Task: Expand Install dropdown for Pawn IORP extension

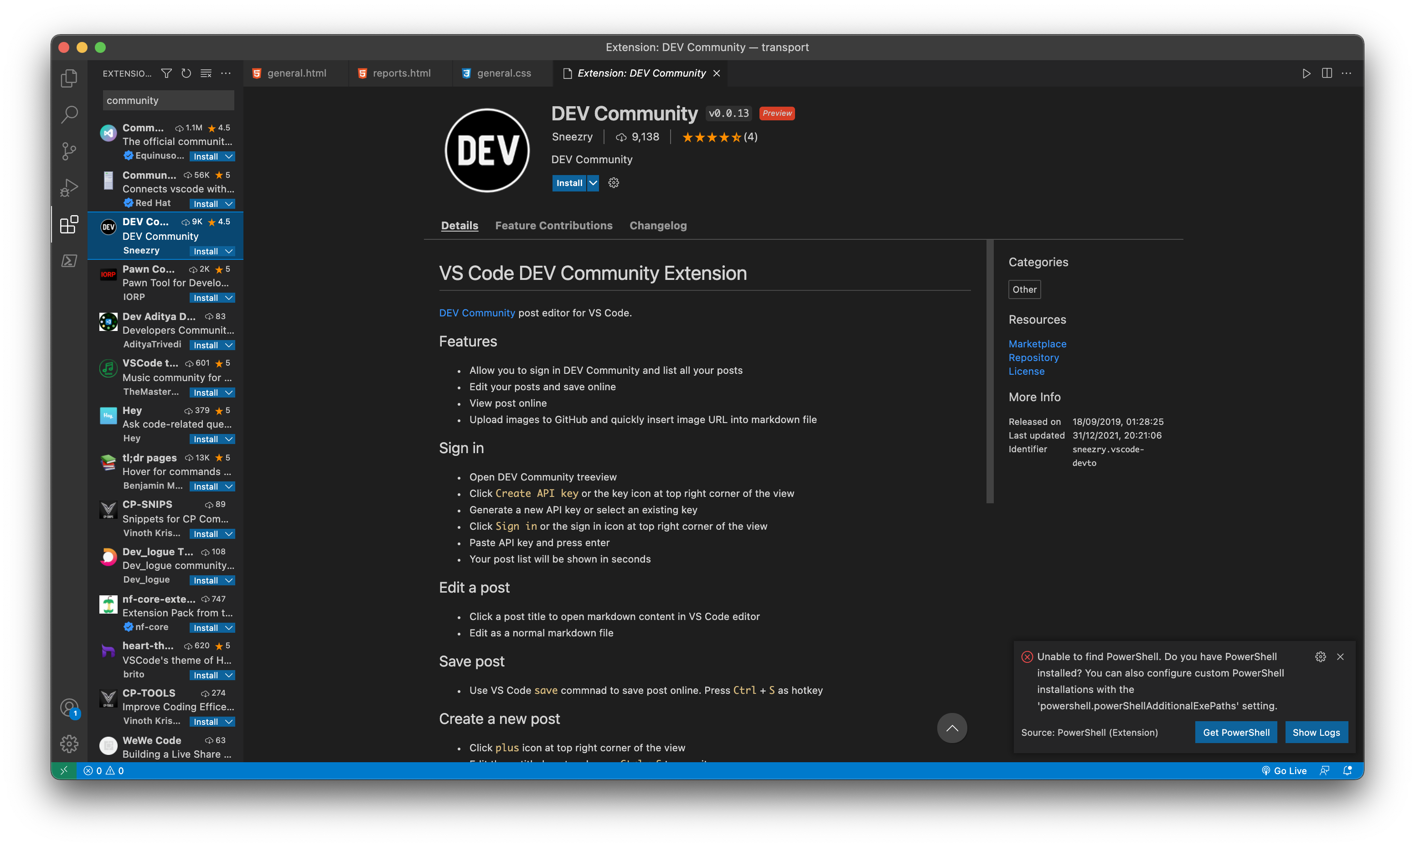Action: coord(229,298)
